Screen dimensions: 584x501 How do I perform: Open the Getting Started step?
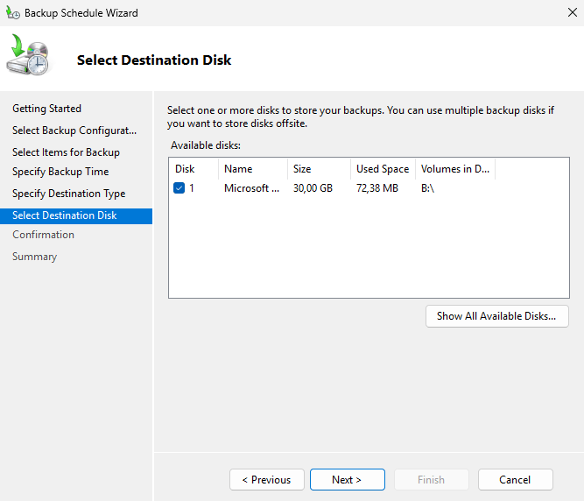click(46, 109)
